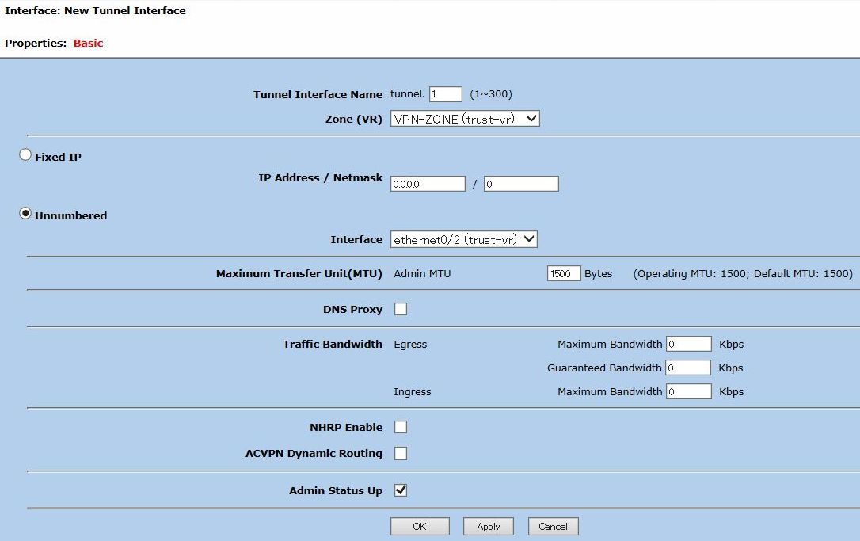Tick the NHRP Enable checkbox
The image size is (860, 541).
401,427
